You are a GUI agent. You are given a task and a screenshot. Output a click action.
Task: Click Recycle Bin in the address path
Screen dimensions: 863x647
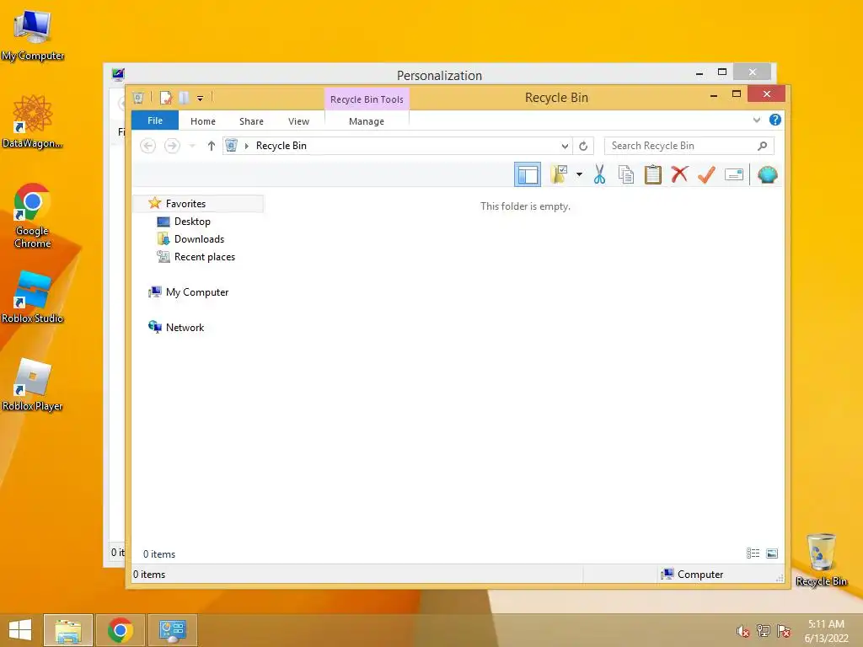pos(281,146)
